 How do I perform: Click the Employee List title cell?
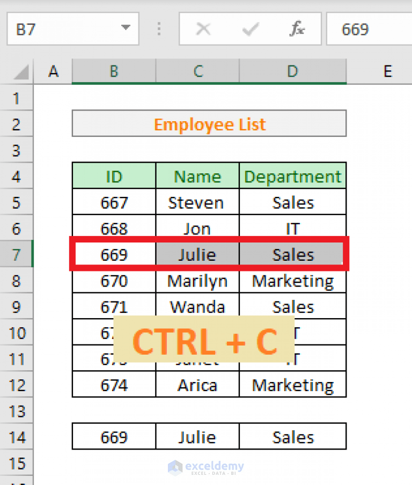coord(209,124)
